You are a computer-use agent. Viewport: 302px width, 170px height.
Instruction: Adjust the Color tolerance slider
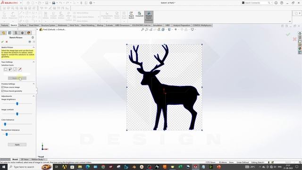point(17,124)
